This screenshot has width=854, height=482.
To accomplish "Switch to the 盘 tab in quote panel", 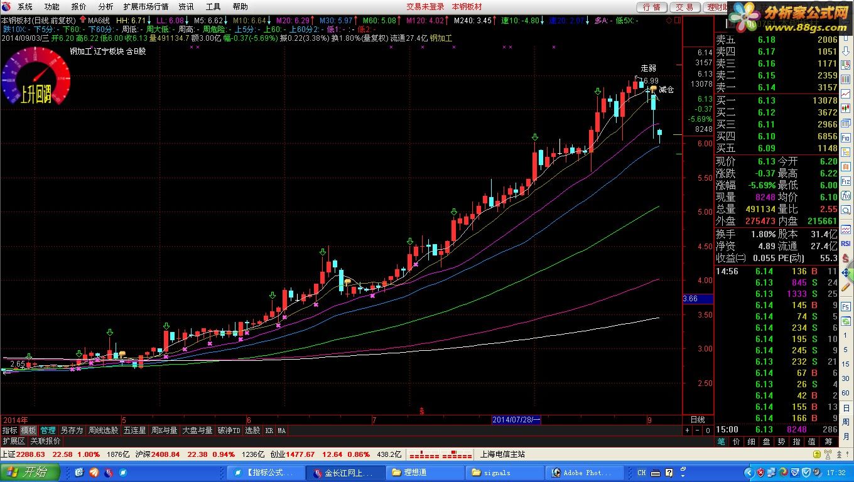I will pyautogui.click(x=767, y=442).
